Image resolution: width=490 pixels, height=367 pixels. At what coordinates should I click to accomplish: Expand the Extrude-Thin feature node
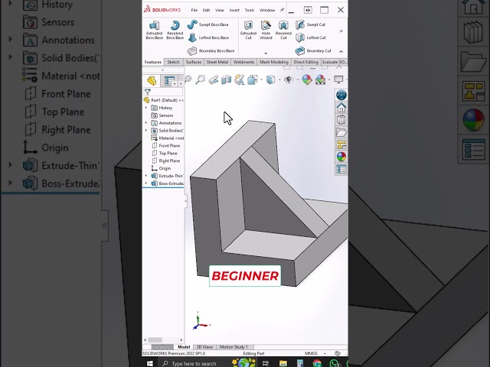point(146,176)
